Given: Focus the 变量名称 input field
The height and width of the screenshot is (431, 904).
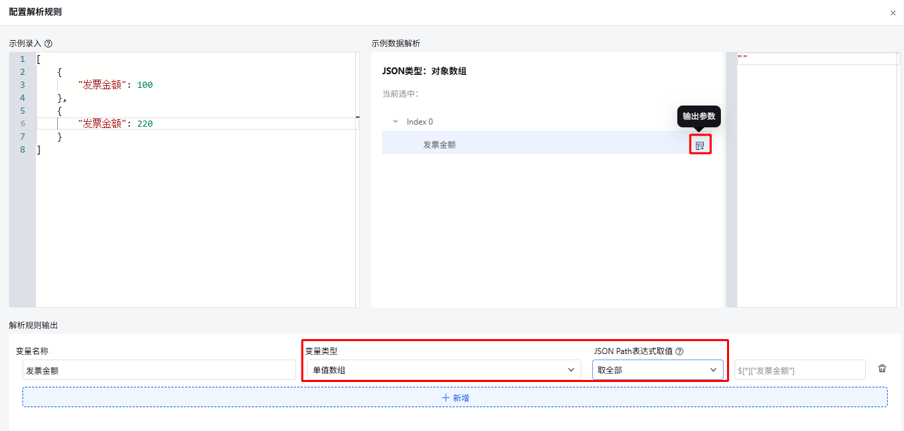Looking at the screenshot, I should point(159,370).
